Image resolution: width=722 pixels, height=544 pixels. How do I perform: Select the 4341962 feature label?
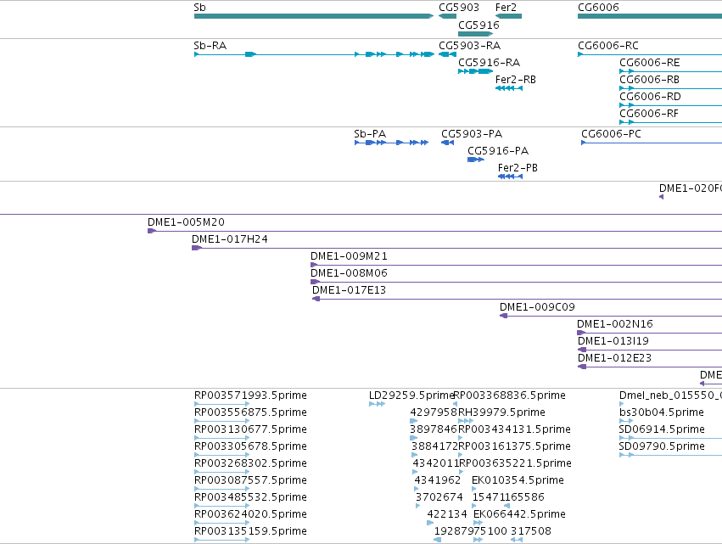click(438, 480)
